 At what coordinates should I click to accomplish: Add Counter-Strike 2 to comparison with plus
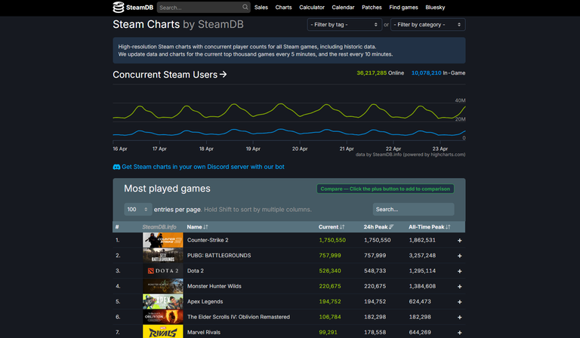[459, 241]
